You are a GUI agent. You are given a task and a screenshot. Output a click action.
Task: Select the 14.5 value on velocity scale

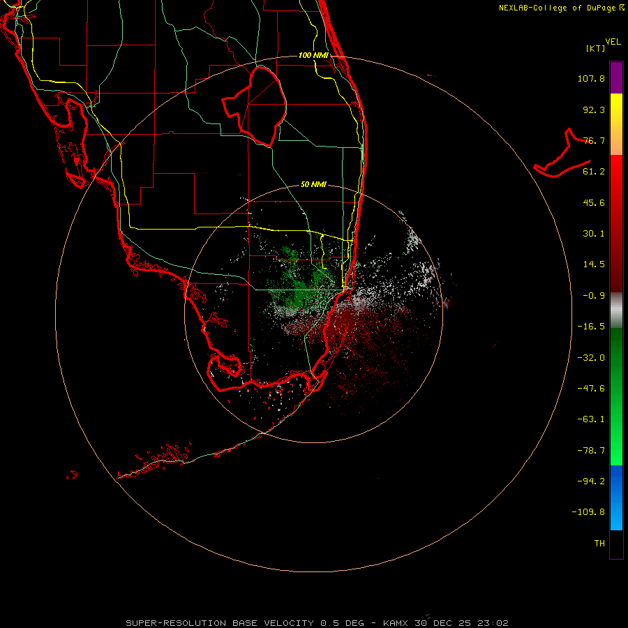point(594,264)
